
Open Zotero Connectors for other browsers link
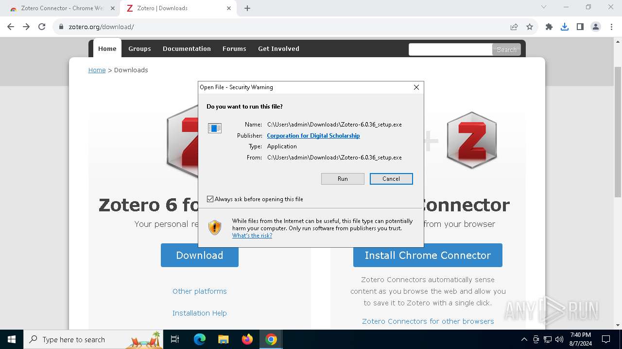(428, 321)
